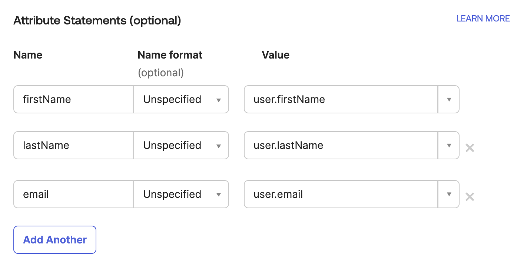Click the user.firstName value text field
Screen dimensions: 527x269
[x=341, y=100]
